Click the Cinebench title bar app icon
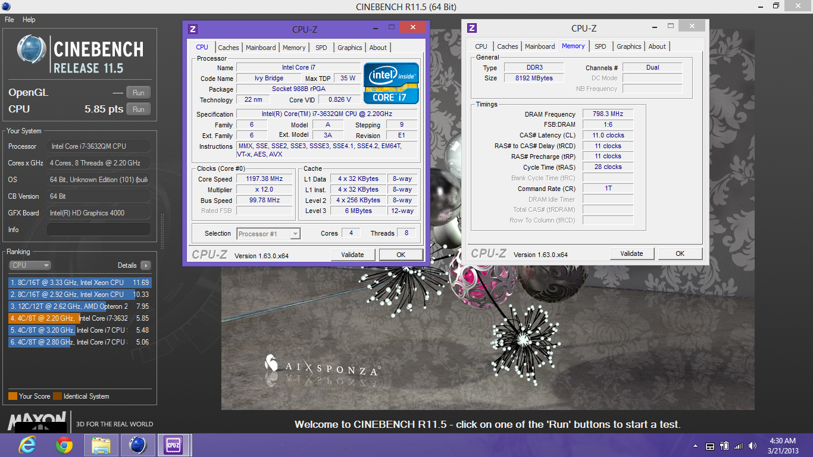This screenshot has width=813, height=457. click(6, 6)
